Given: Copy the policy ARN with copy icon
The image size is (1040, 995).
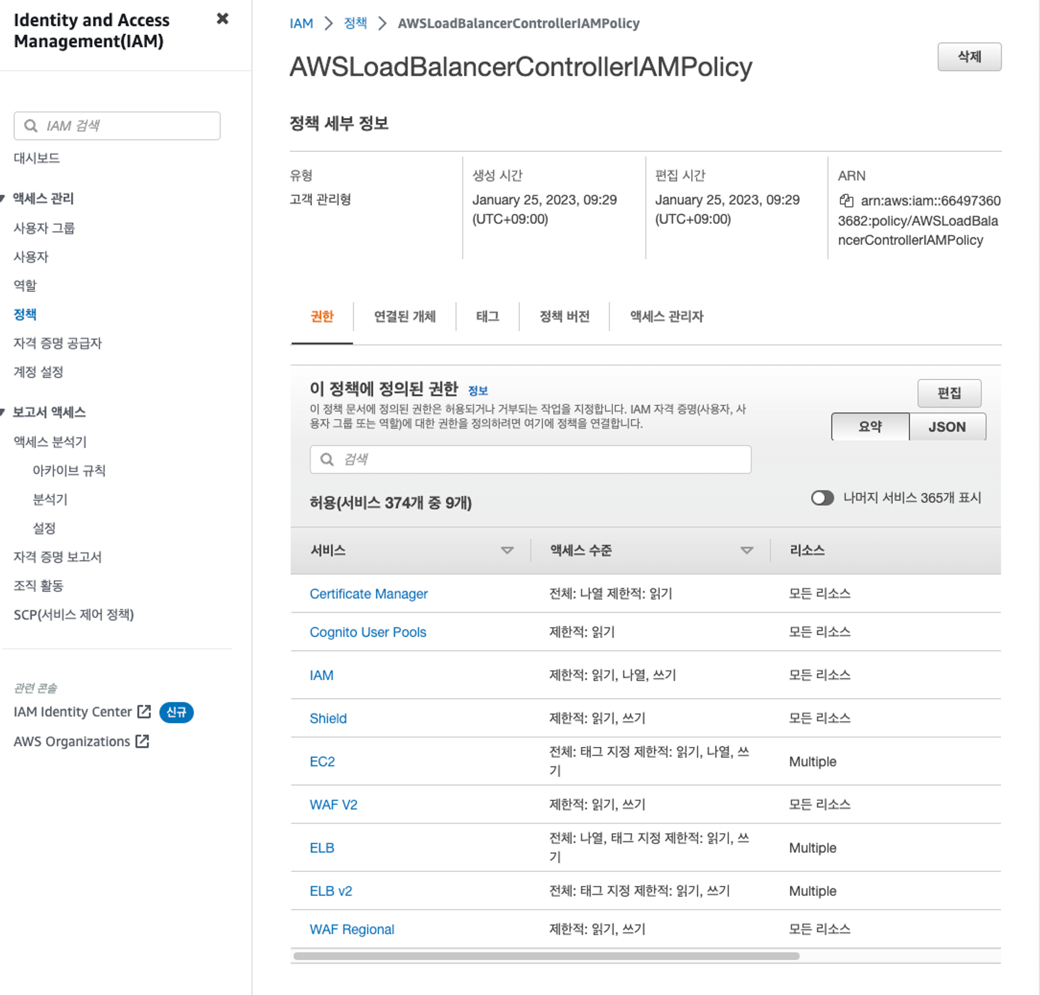Looking at the screenshot, I should pyautogui.click(x=846, y=201).
